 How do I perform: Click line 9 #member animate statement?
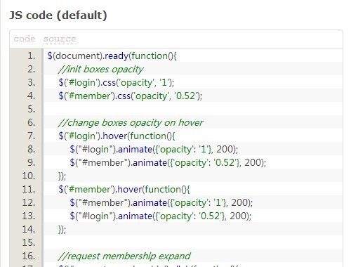pos(168,163)
